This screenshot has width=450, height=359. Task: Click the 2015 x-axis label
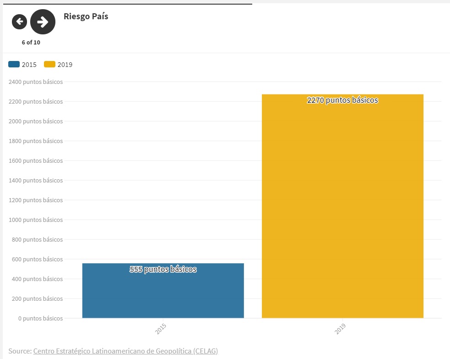click(161, 329)
